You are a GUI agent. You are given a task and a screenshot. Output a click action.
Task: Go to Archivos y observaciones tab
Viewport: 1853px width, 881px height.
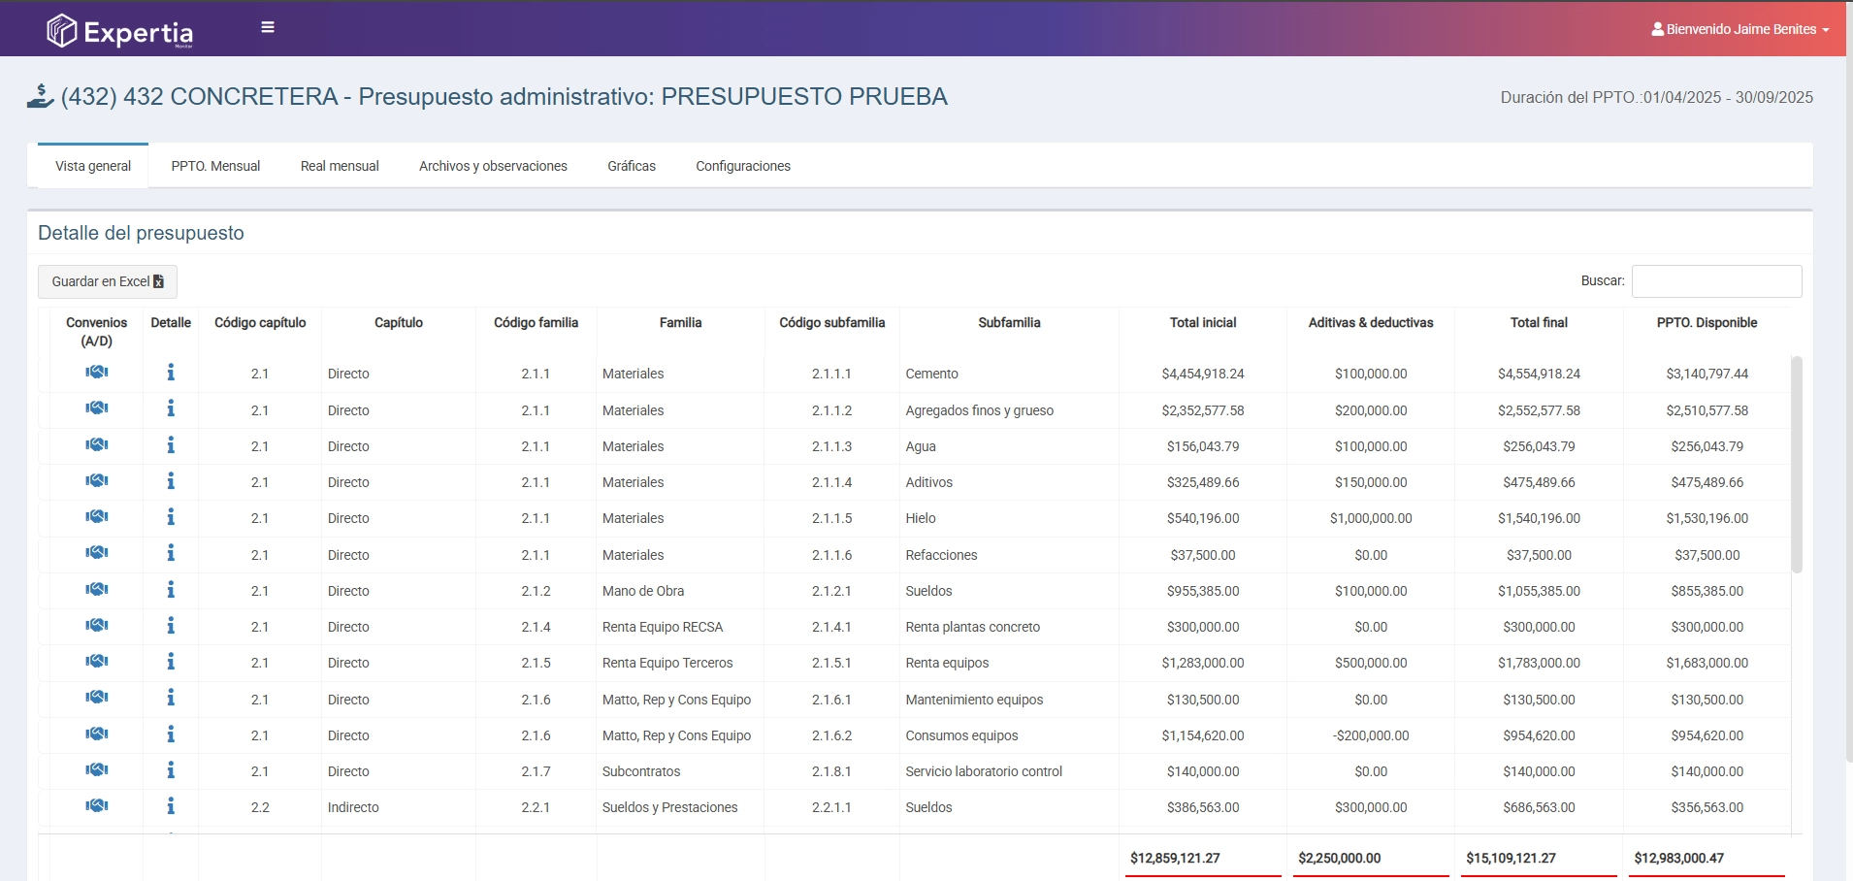[x=493, y=166]
